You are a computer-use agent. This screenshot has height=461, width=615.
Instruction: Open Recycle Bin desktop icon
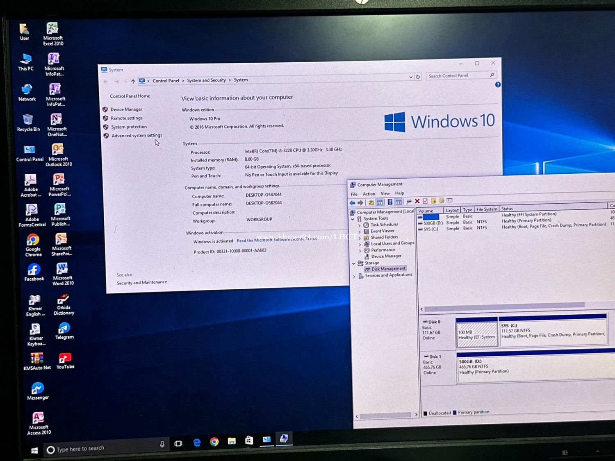coord(28,123)
